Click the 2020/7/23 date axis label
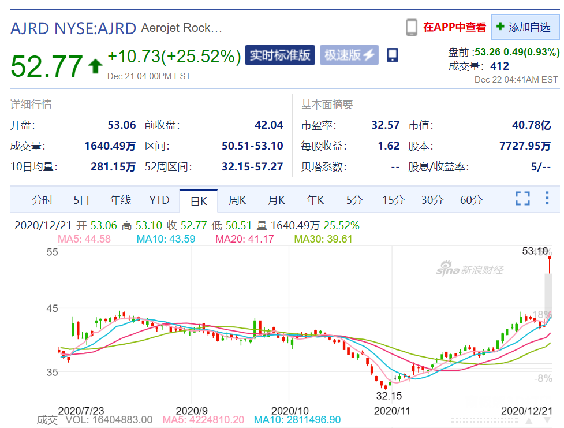The height and width of the screenshot is (428, 564). (81, 411)
